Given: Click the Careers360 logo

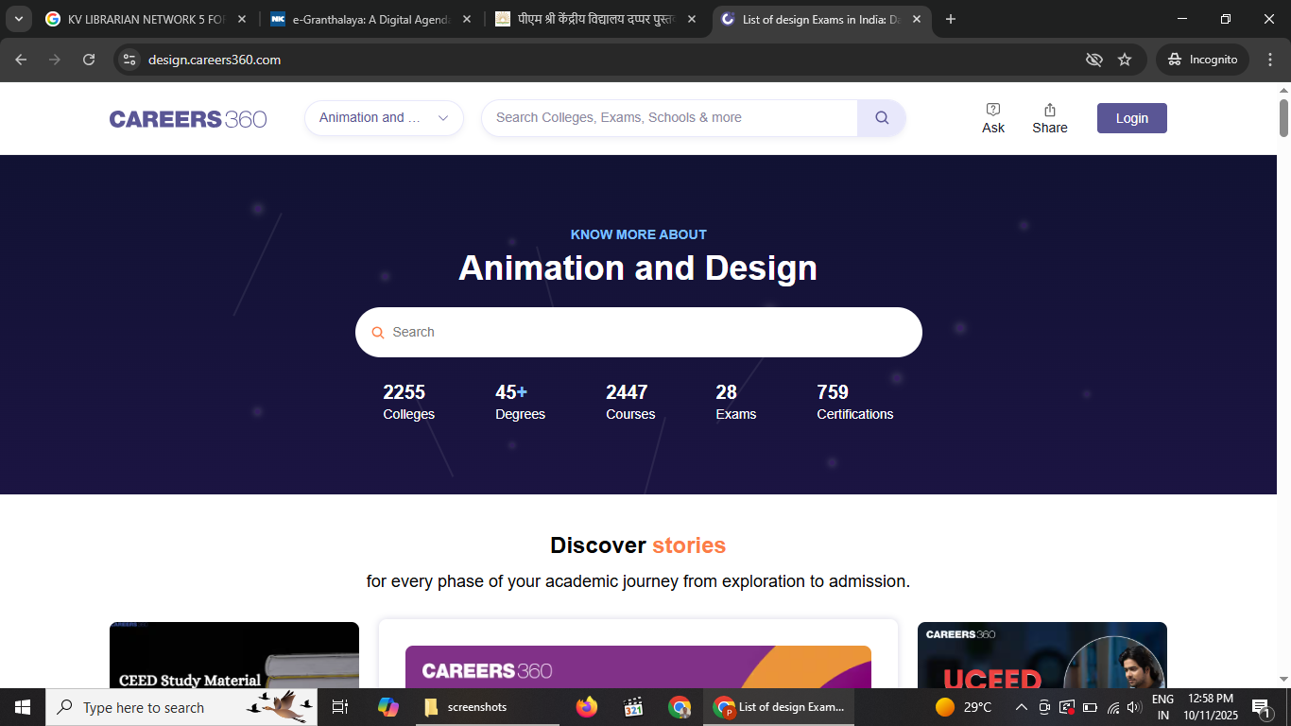Looking at the screenshot, I should tap(188, 119).
